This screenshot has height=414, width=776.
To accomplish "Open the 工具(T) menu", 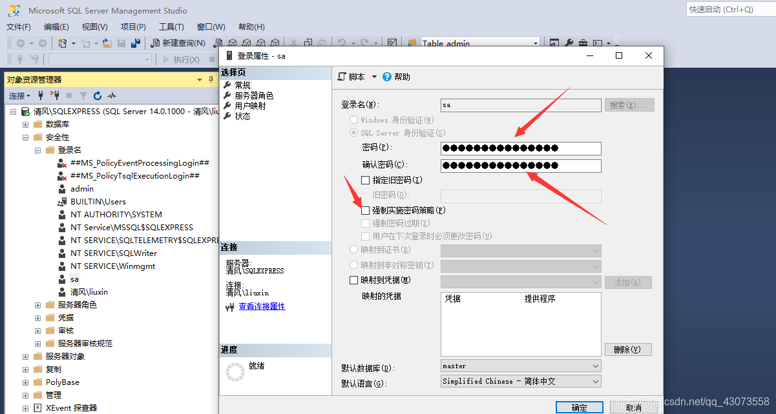I will point(171,26).
